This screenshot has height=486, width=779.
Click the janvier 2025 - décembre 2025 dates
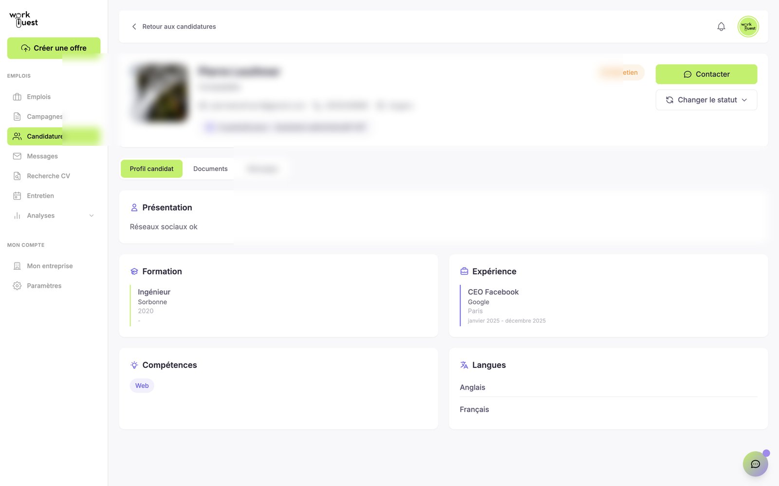[507, 321]
